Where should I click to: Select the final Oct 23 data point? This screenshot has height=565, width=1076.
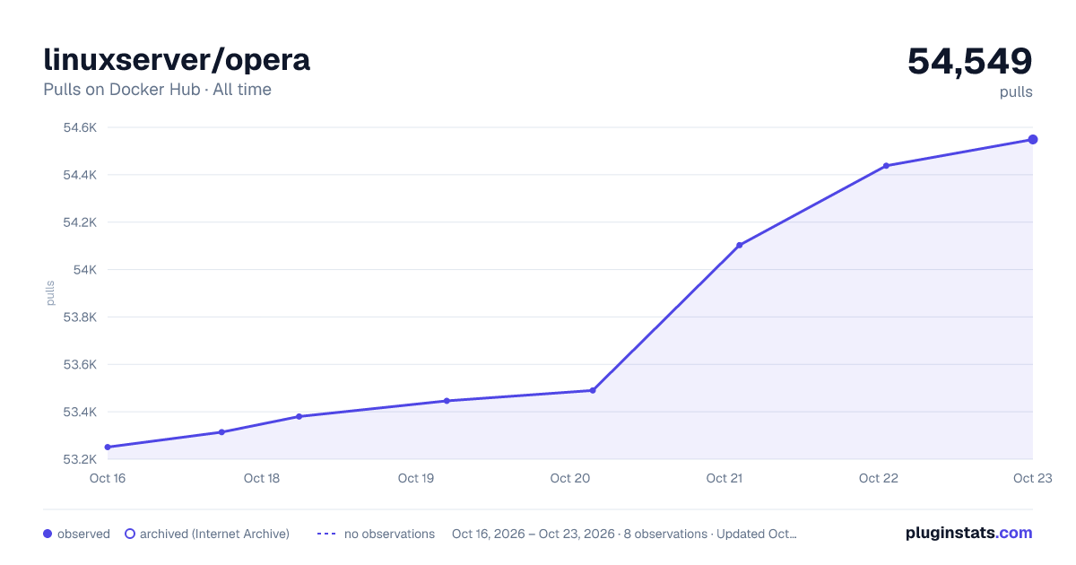pyautogui.click(x=1033, y=139)
